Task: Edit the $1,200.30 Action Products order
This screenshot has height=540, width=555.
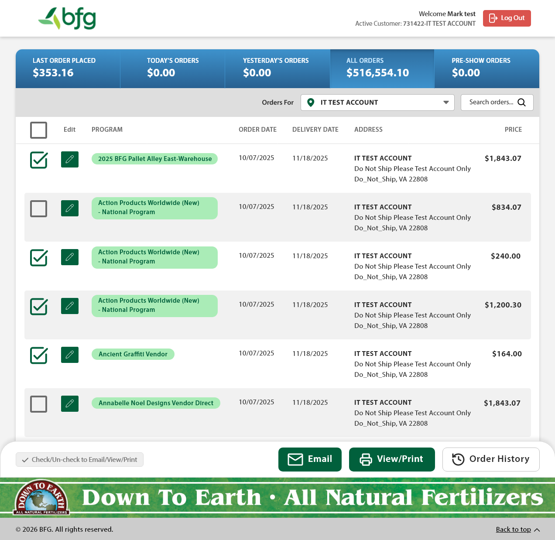Action: (x=70, y=306)
